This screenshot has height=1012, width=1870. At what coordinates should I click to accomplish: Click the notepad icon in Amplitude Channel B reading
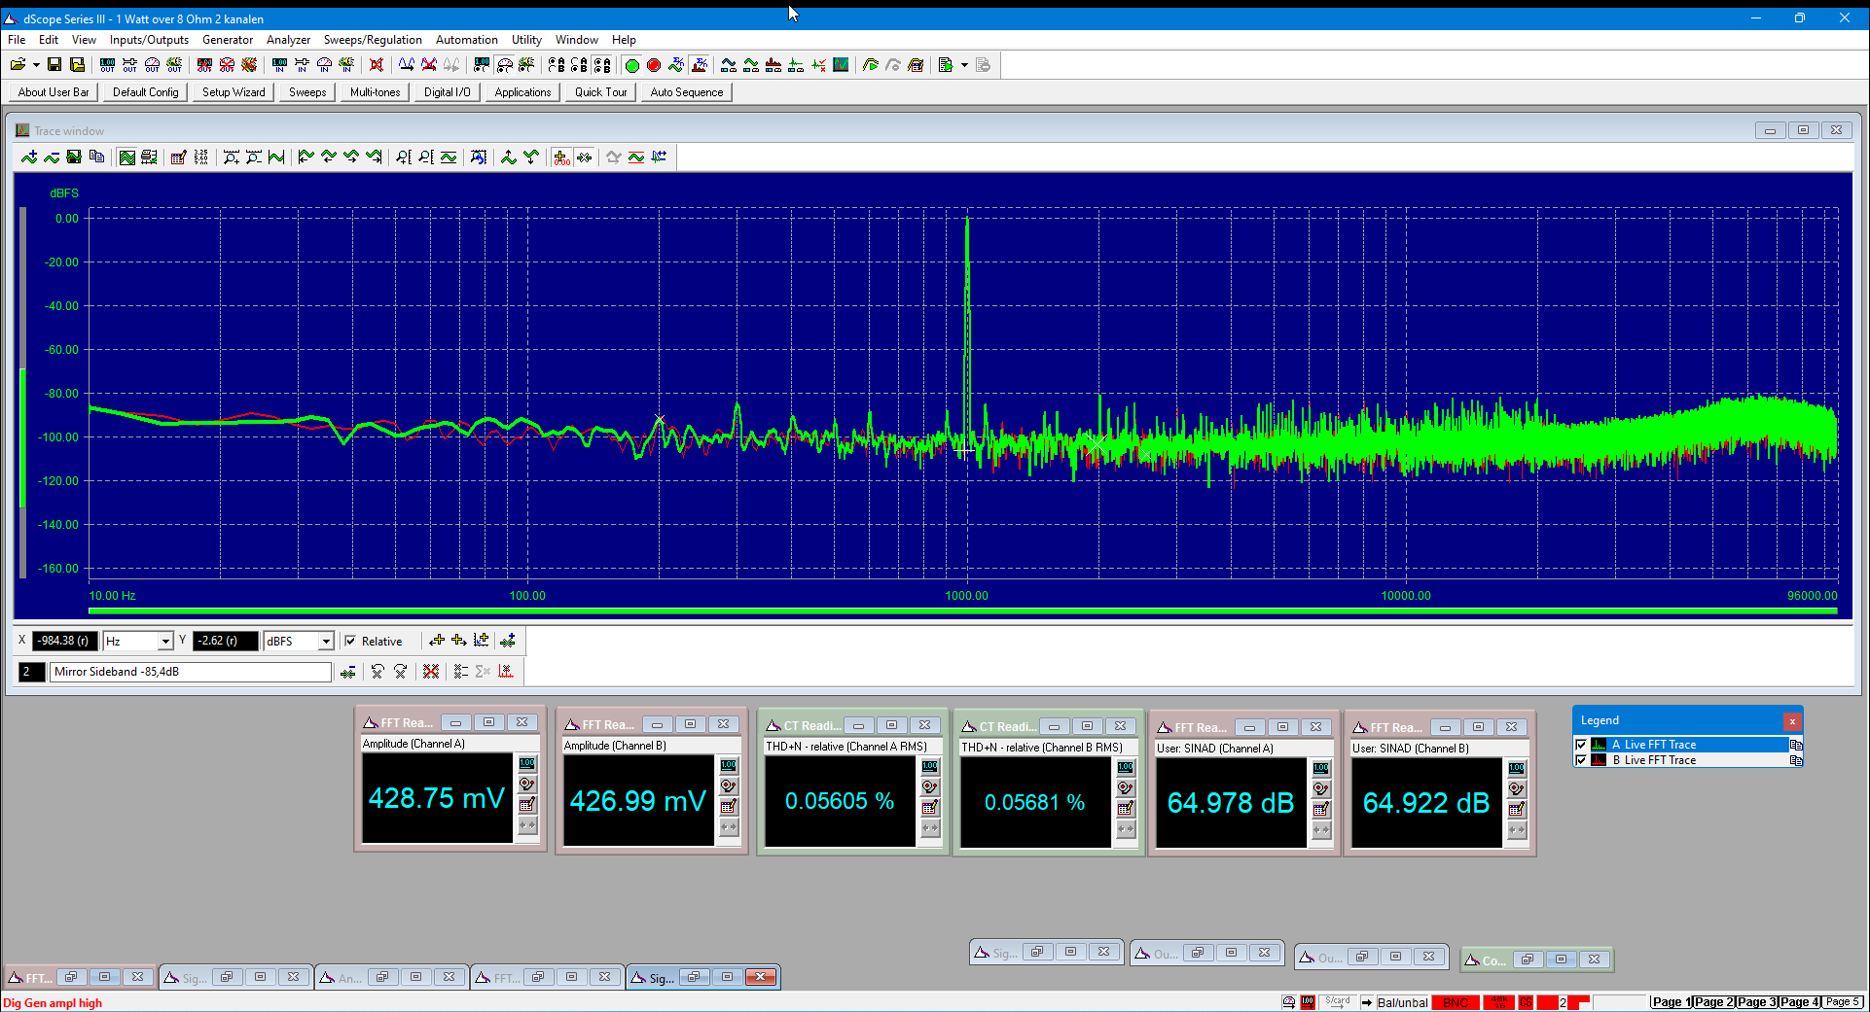click(729, 807)
